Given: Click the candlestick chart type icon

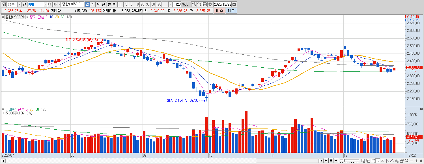Looking at the screenshot, I should click(x=194, y=4).
